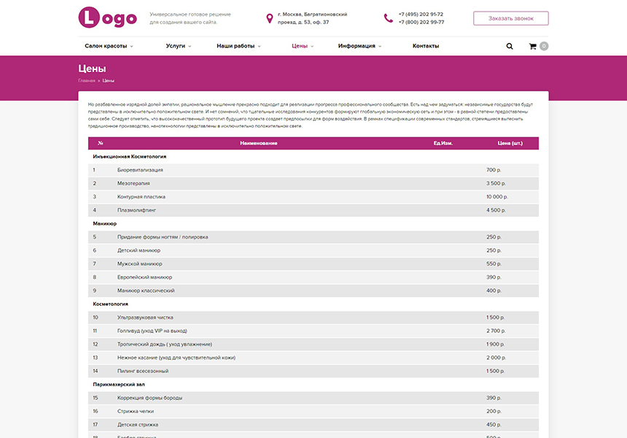Expand the Салон красоты menu

tap(109, 46)
